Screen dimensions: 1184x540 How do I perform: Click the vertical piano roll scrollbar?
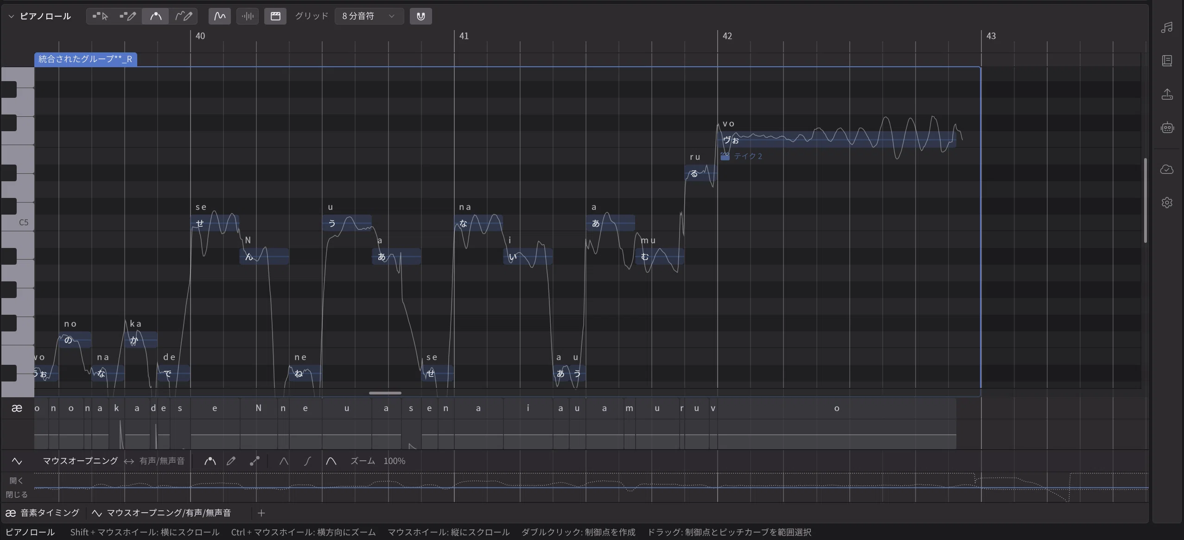[1146, 200]
